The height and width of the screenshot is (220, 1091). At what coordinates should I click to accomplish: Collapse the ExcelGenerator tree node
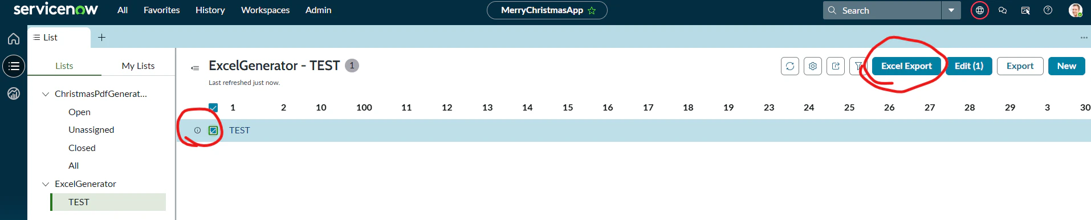pyautogui.click(x=46, y=184)
